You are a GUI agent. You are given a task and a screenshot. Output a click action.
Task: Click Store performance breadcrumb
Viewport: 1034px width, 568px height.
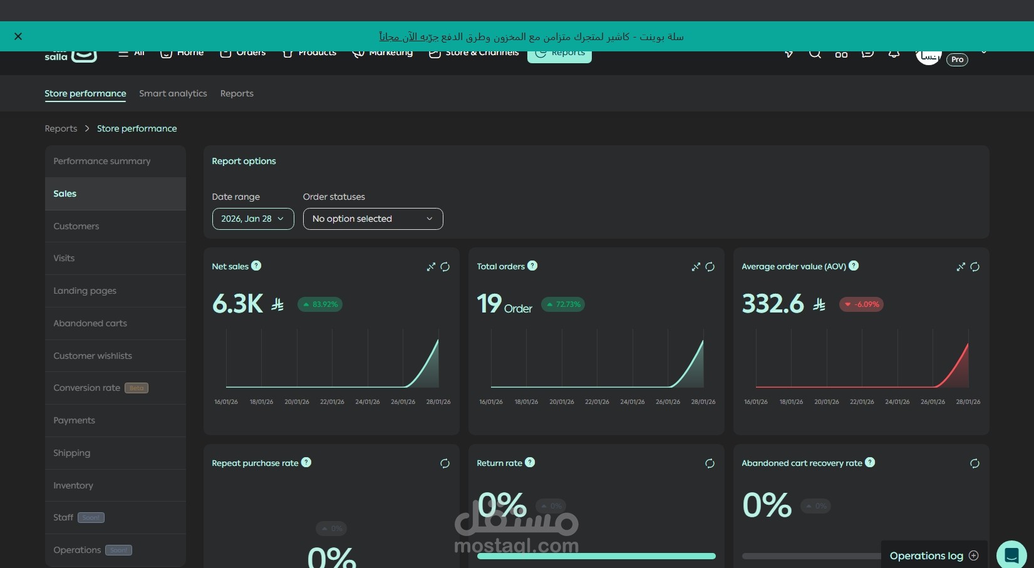137,128
